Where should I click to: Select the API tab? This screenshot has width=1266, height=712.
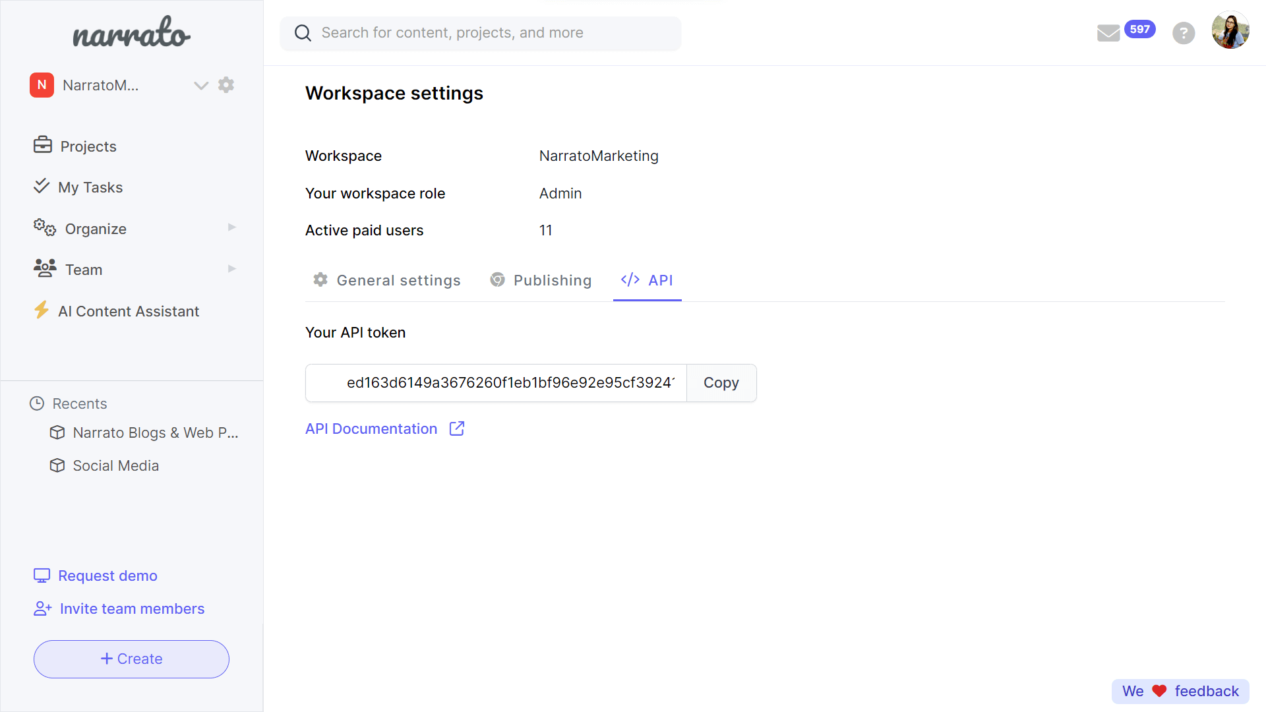(x=647, y=280)
